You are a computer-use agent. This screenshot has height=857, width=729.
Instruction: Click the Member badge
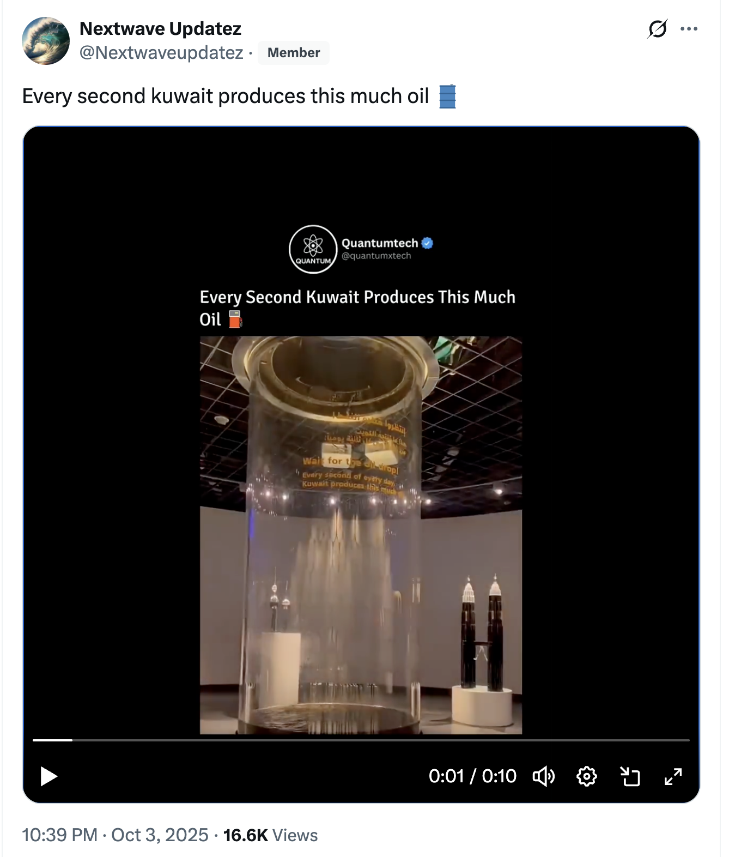pos(294,53)
